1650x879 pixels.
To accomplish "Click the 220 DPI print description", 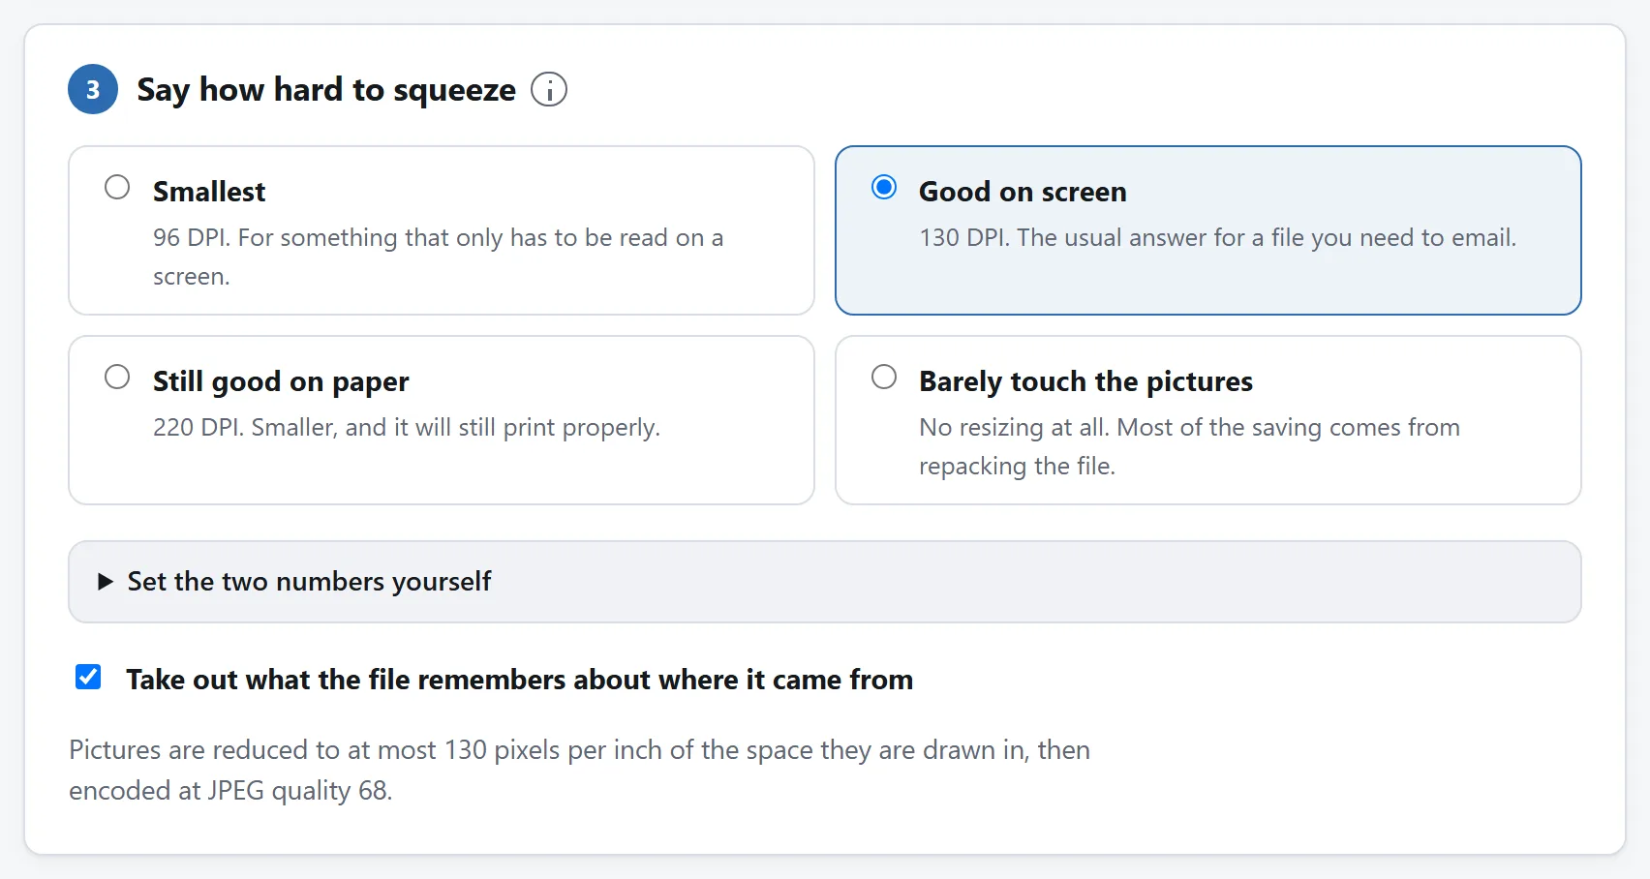I will coord(407,428).
